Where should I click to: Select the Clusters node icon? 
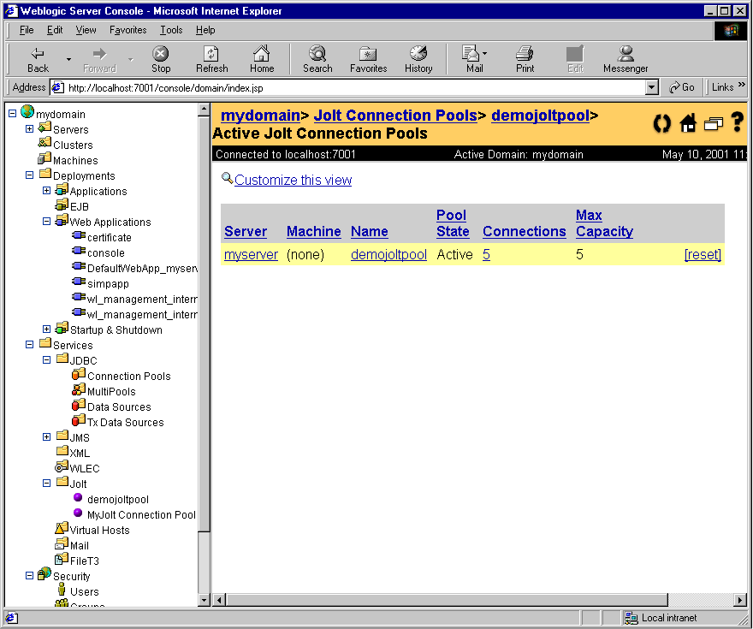tap(45, 145)
